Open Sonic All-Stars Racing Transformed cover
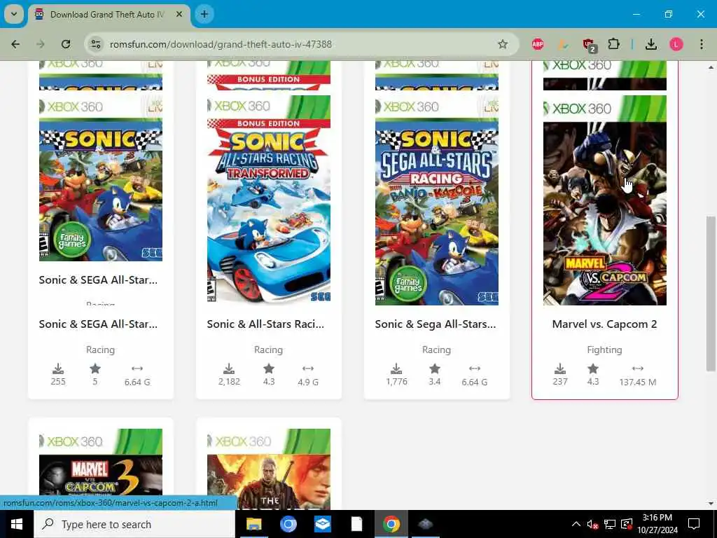Screen dimensions: 717x538 pyautogui.click(x=269, y=199)
